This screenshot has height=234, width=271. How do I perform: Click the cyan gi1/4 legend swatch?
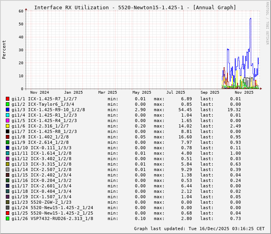click(7, 115)
